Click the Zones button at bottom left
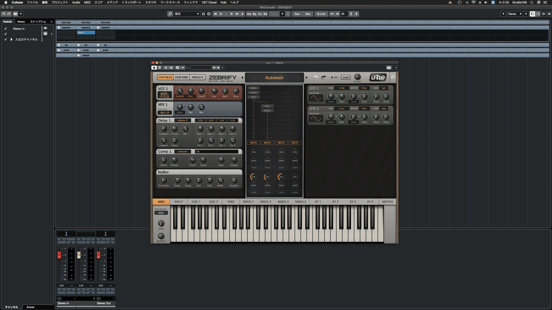Viewport: 552px width, 310px height. 30,307
